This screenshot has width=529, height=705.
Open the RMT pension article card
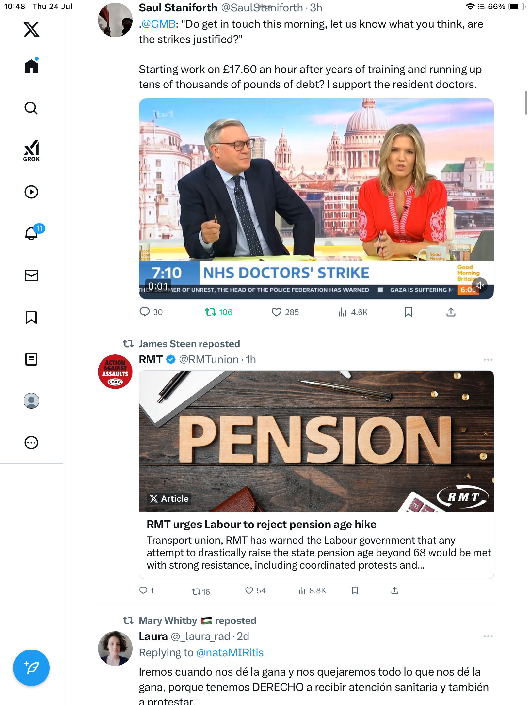[316, 475]
